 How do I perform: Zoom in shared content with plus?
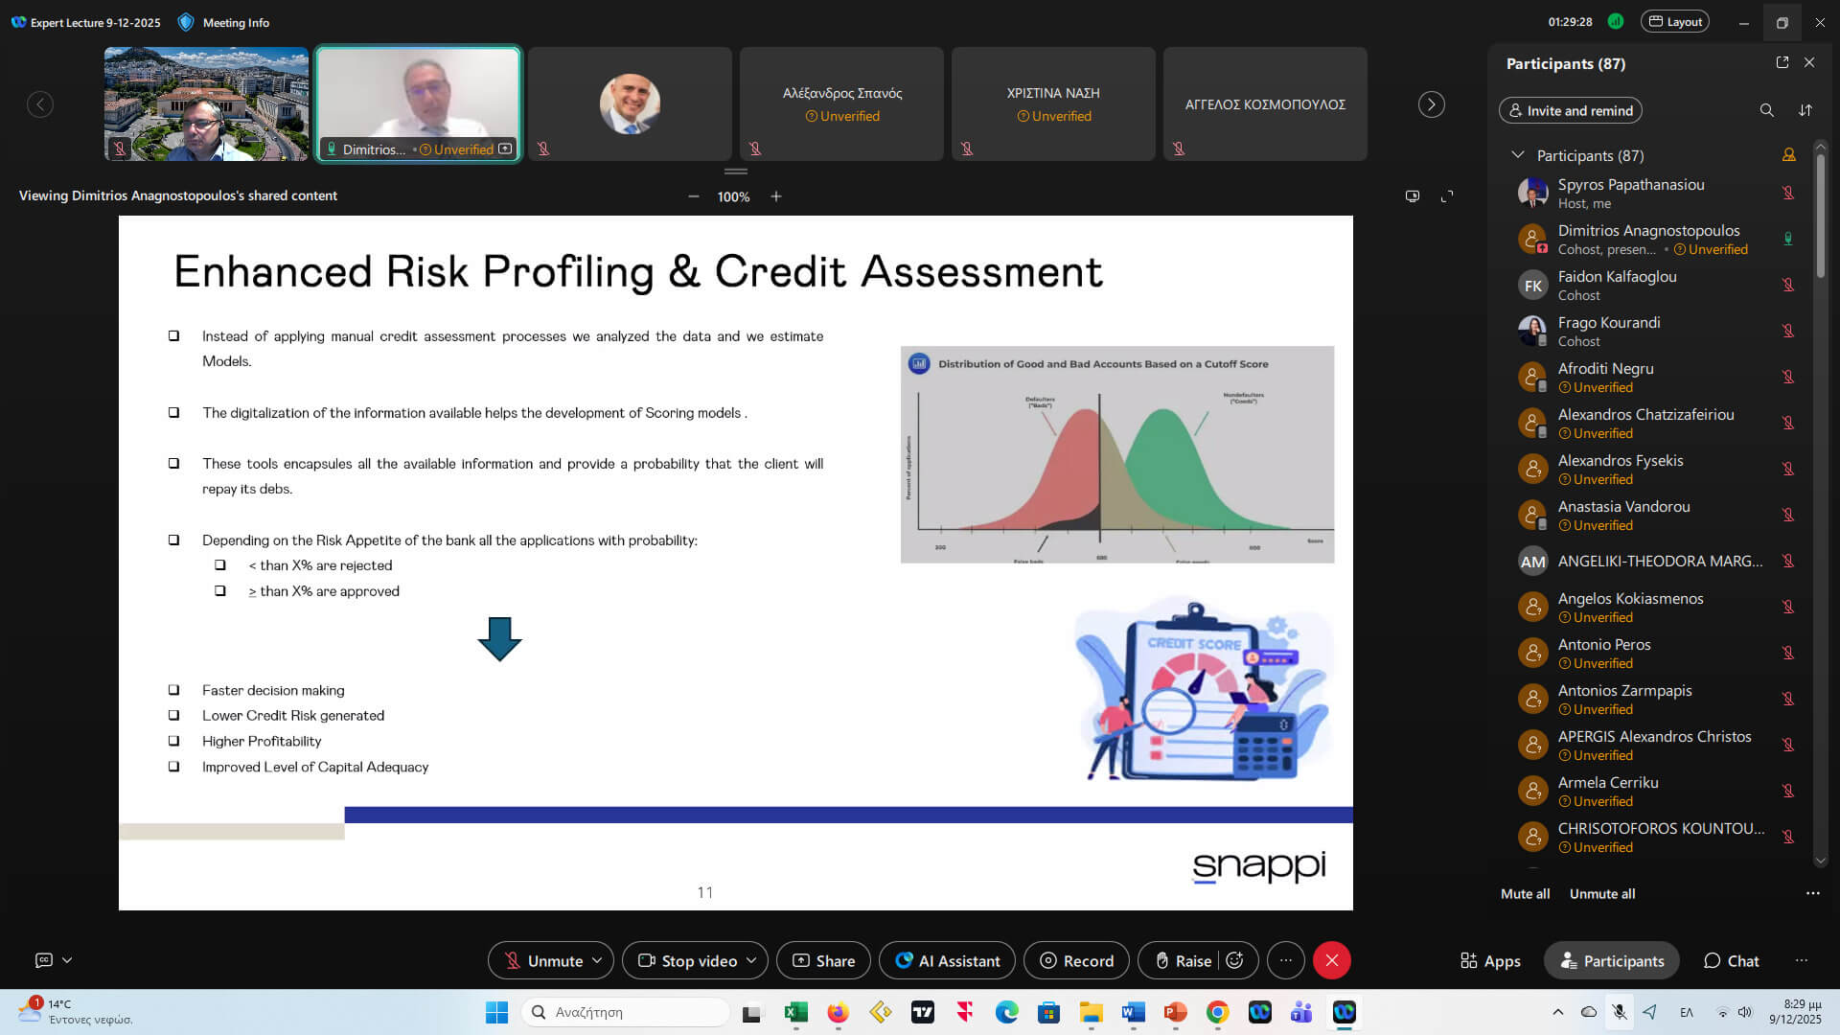[776, 196]
